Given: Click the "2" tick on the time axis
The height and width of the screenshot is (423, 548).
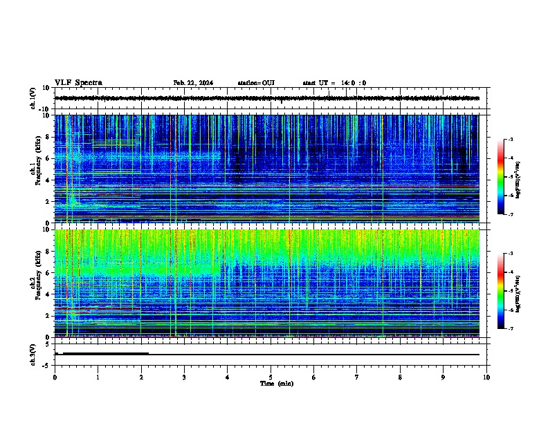Looking at the screenshot, I should coord(141,377).
